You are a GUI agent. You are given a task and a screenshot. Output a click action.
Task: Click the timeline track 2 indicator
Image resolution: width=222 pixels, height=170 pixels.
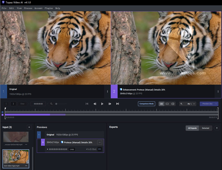(2, 115)
